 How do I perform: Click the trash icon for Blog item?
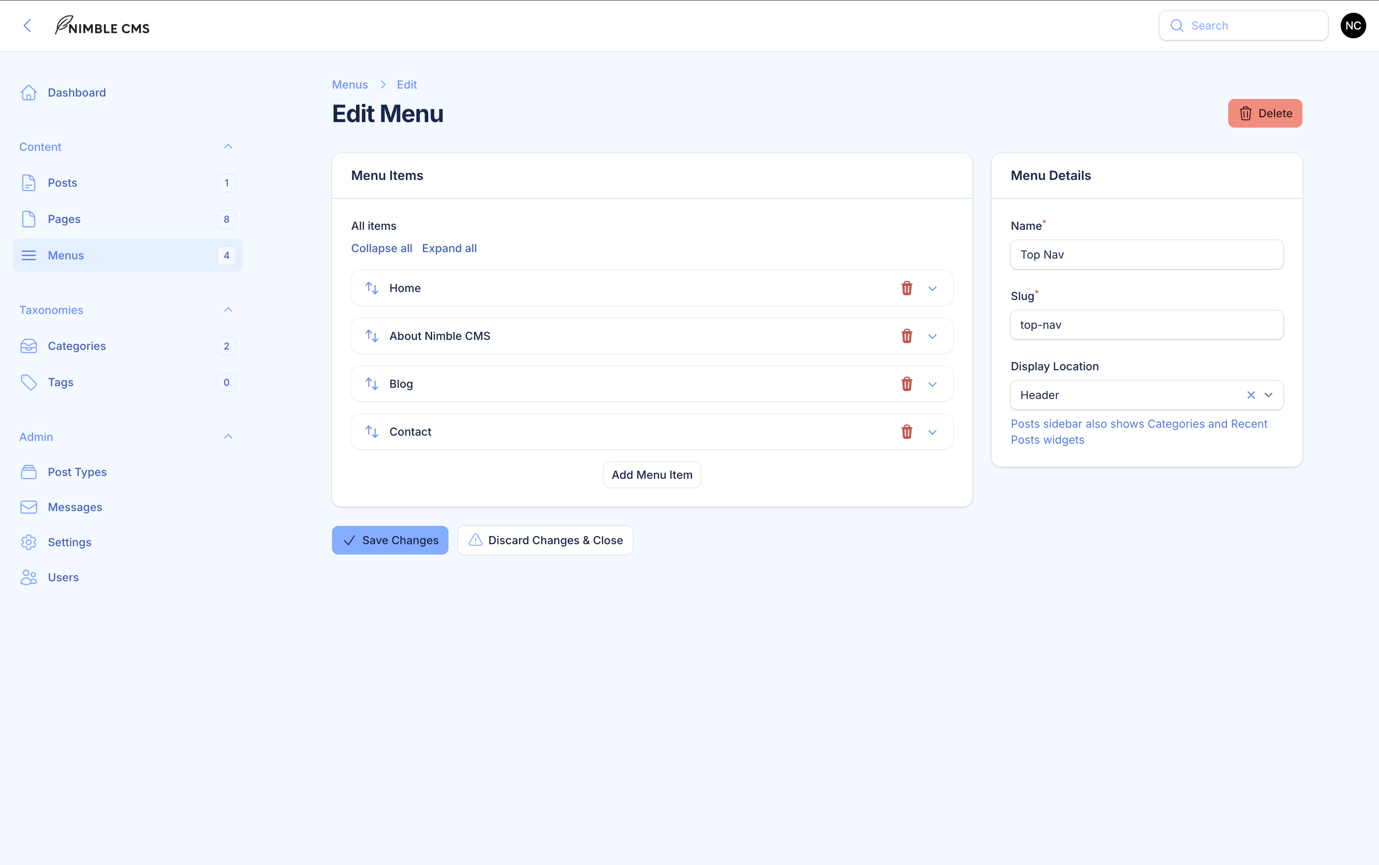(907, 384)
